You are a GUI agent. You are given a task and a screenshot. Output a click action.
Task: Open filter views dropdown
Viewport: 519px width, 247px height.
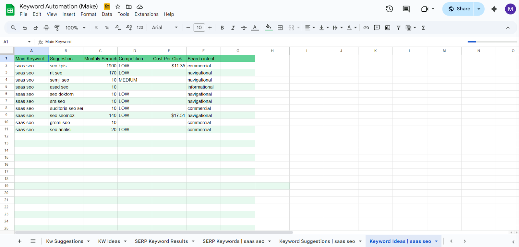[411, 28]
